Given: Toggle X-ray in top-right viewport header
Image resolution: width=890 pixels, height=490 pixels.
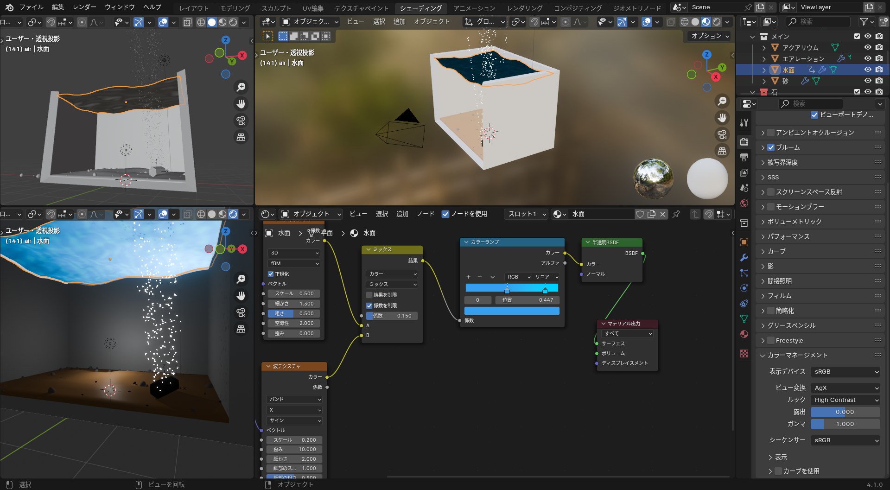Looking at the screenshot, I should click(671, 22).
